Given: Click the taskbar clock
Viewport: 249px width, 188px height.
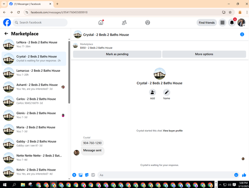Looking at the screenshot, I should (x=243, y=185).
